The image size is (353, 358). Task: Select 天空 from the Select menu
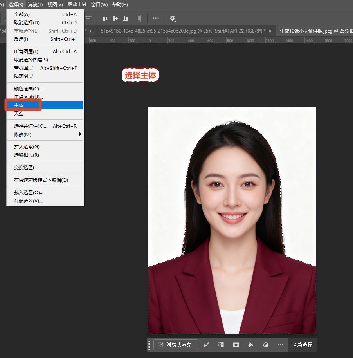click(45, 114)
